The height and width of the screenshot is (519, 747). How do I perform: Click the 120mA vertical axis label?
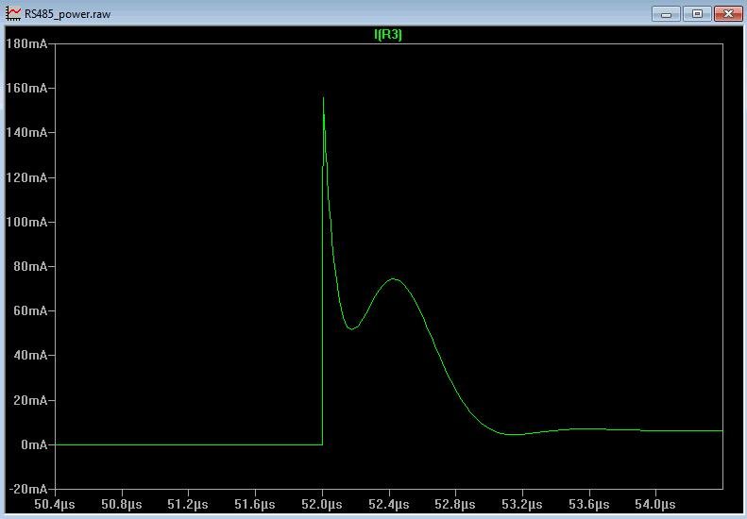pos(26,177)
